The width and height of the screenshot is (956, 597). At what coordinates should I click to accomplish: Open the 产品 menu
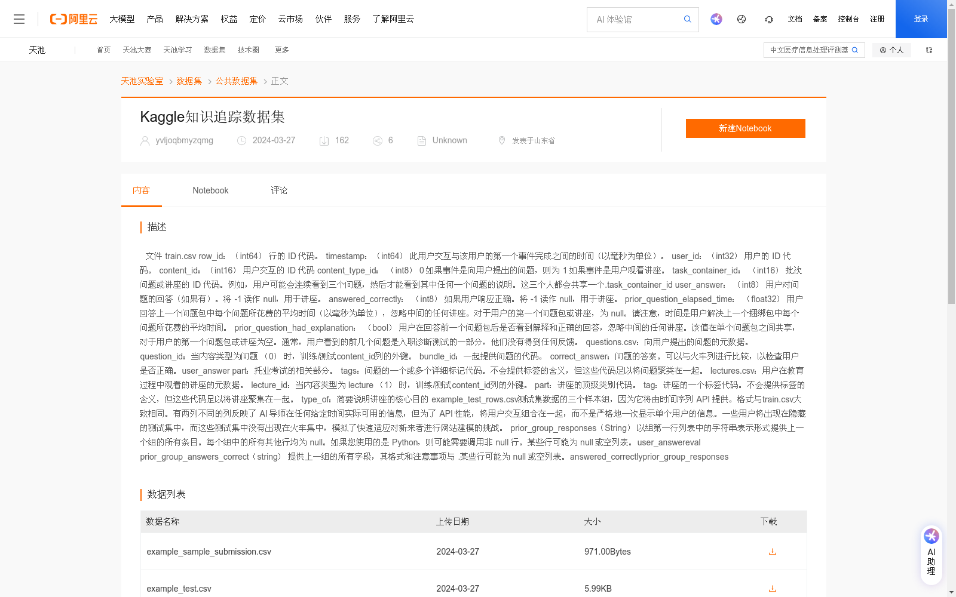155,19
